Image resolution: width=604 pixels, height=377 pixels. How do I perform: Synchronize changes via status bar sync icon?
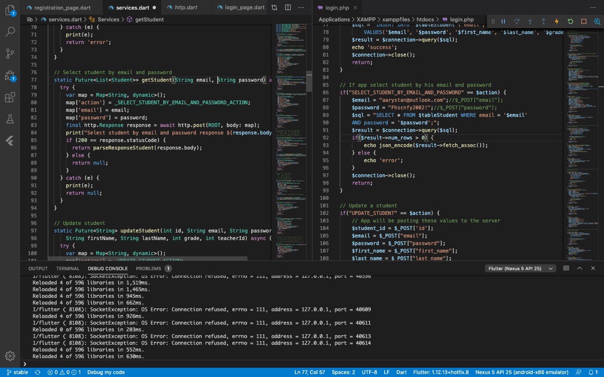click(38, 372)
